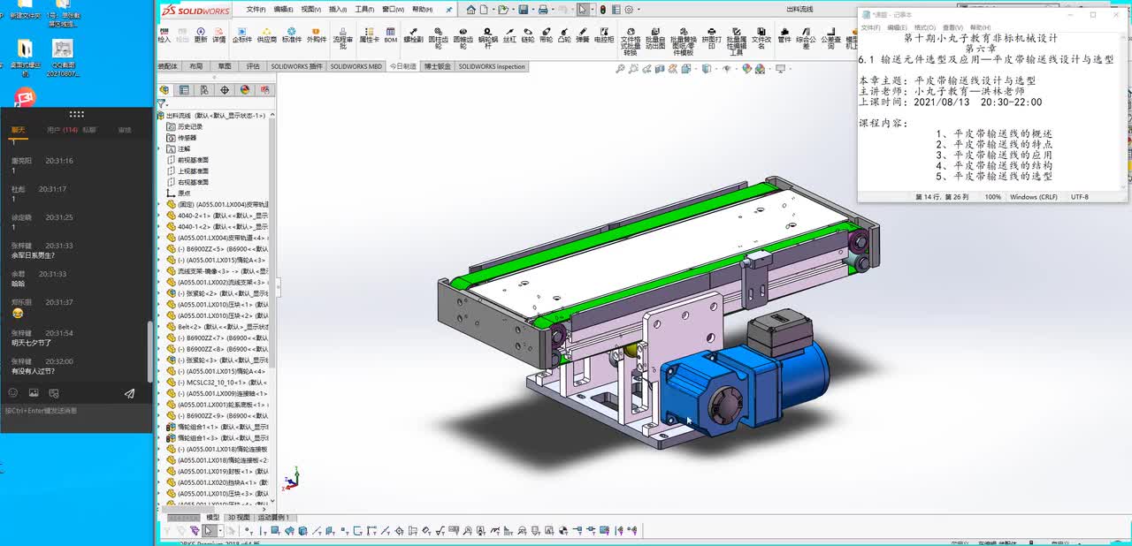Expand the Belt<2> component node
Screen dimensions: 1132x546
(160, 326)
